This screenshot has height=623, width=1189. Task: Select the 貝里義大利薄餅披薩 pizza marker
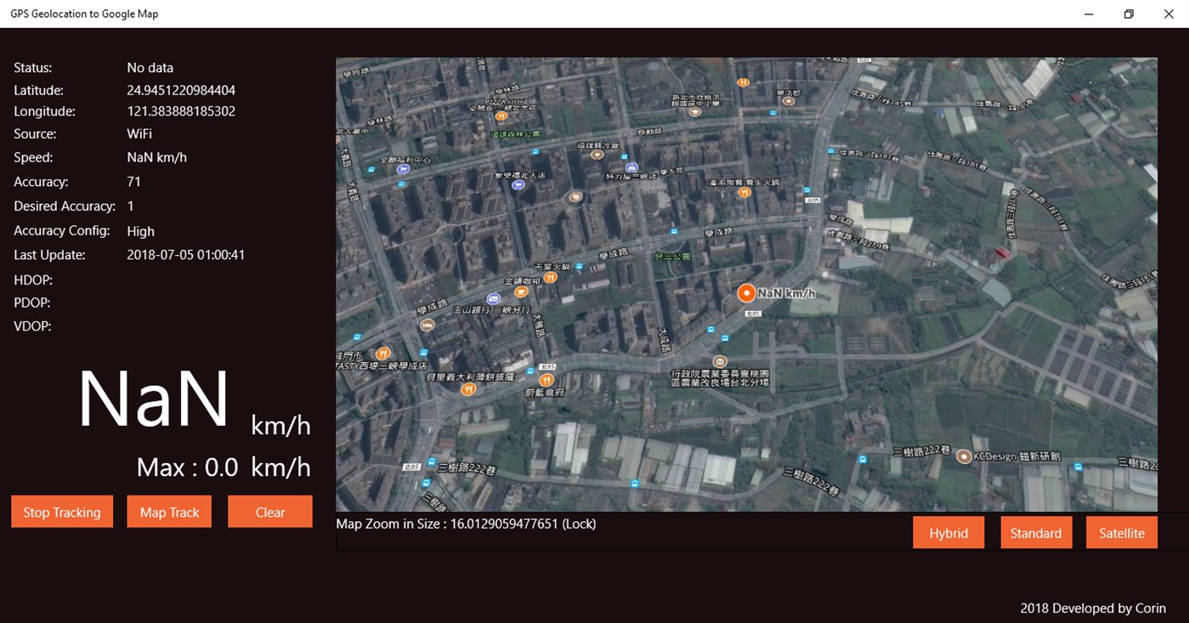(x=467, y=389)
